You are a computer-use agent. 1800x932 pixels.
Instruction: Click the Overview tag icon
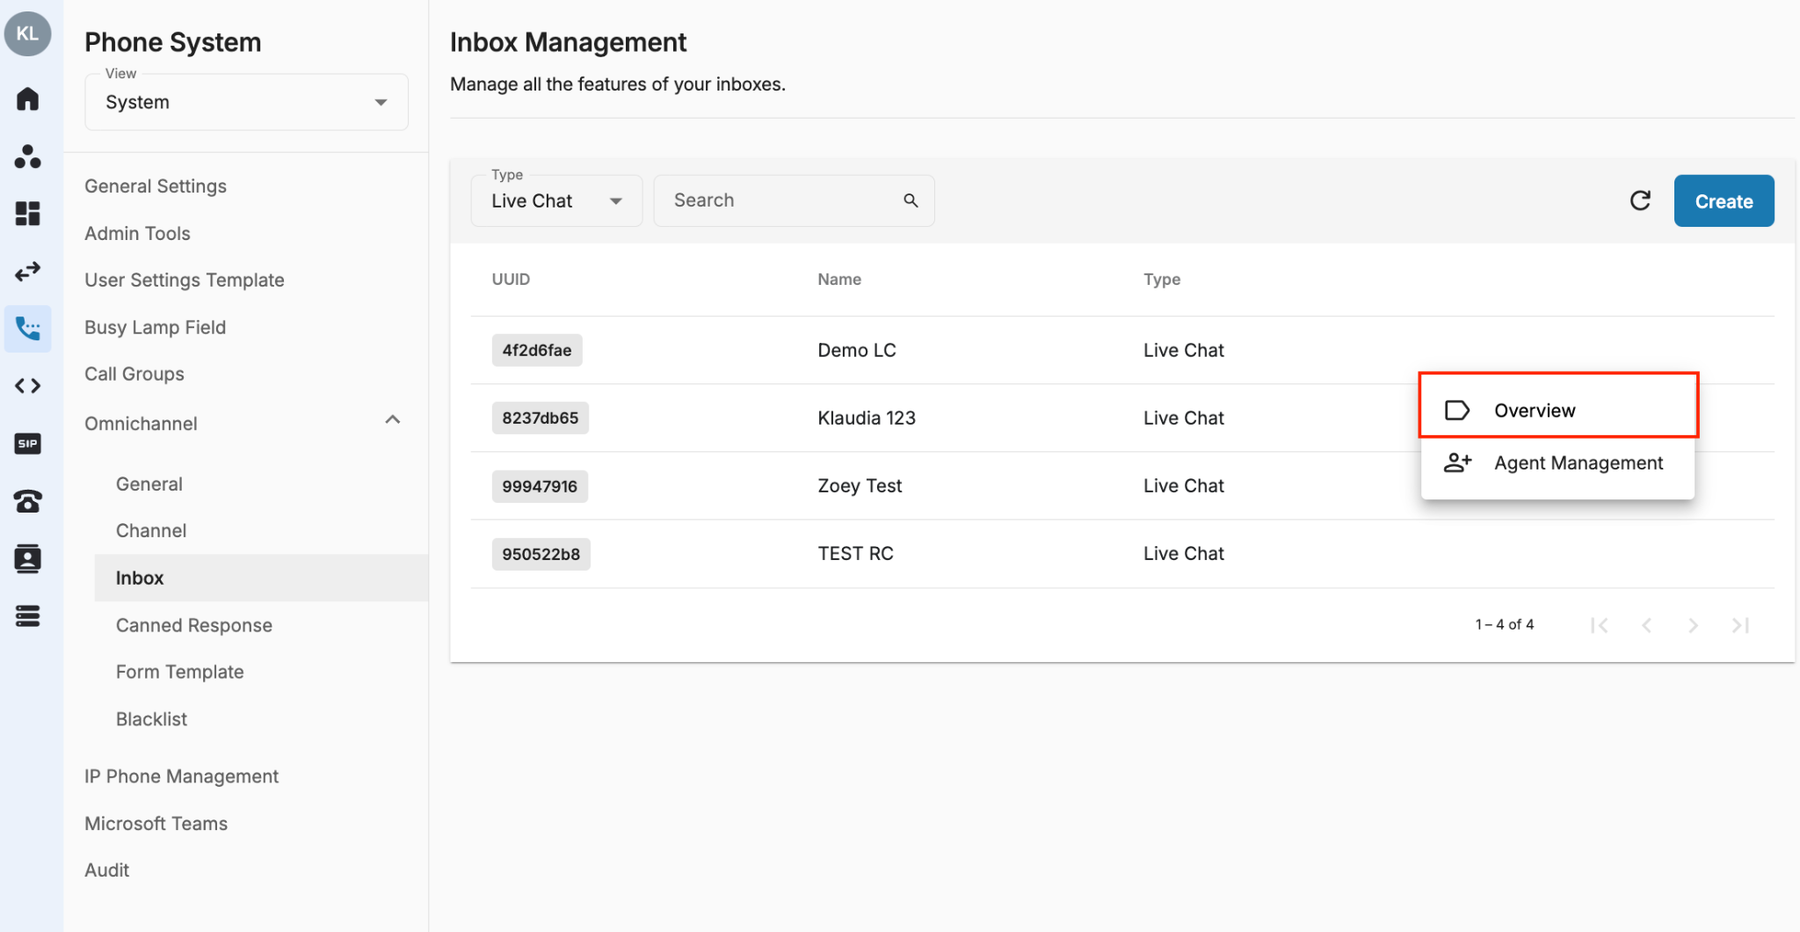click(x=1457, y=411)
